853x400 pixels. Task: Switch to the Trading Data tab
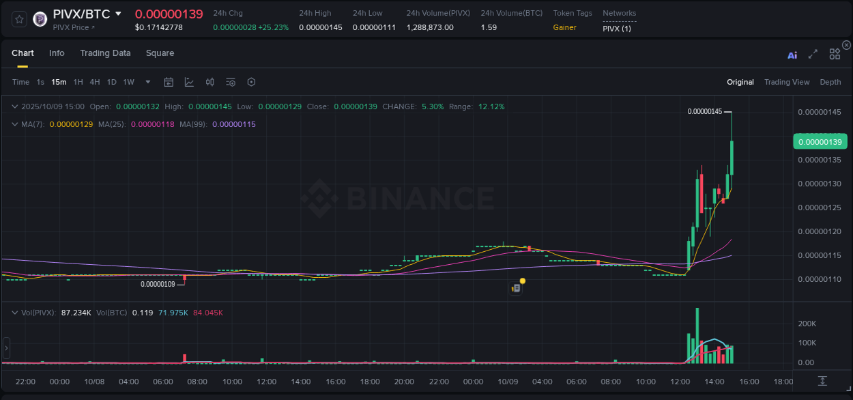click(105, 53)
